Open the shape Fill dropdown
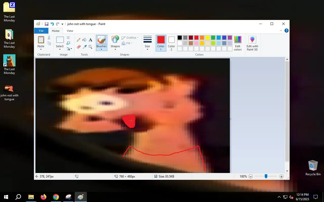Viewport: 324px width, 202px height. (x=127, y=43)
